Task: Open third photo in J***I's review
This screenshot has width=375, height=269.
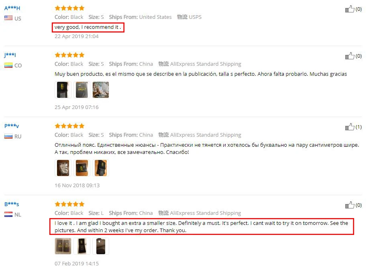Action: [x=101, y=90]
